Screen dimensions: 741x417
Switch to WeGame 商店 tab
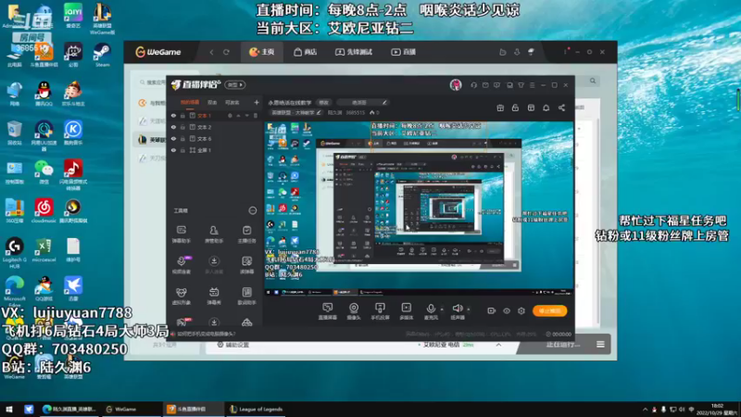[306, 52]
